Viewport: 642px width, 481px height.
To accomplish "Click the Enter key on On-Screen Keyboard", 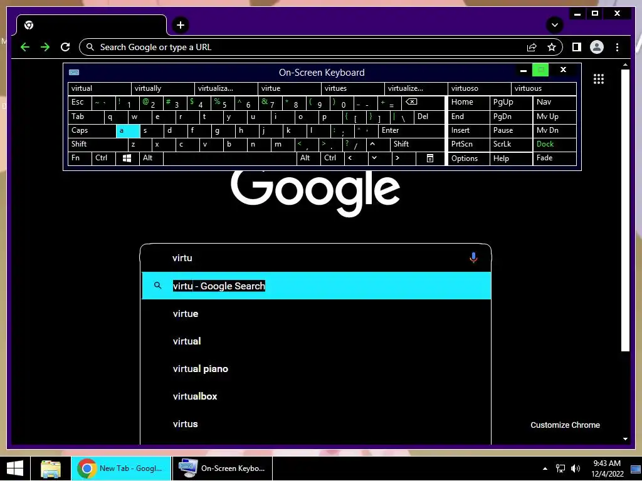I will [x=411, y=131].
